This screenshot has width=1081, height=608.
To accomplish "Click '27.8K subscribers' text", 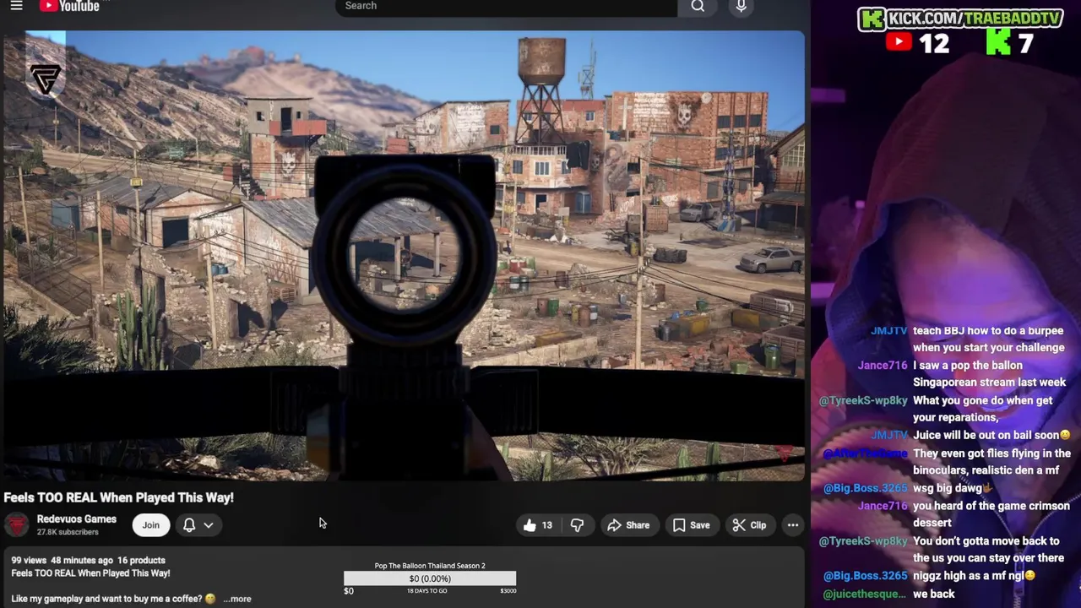I will click(x=68, y=532).
